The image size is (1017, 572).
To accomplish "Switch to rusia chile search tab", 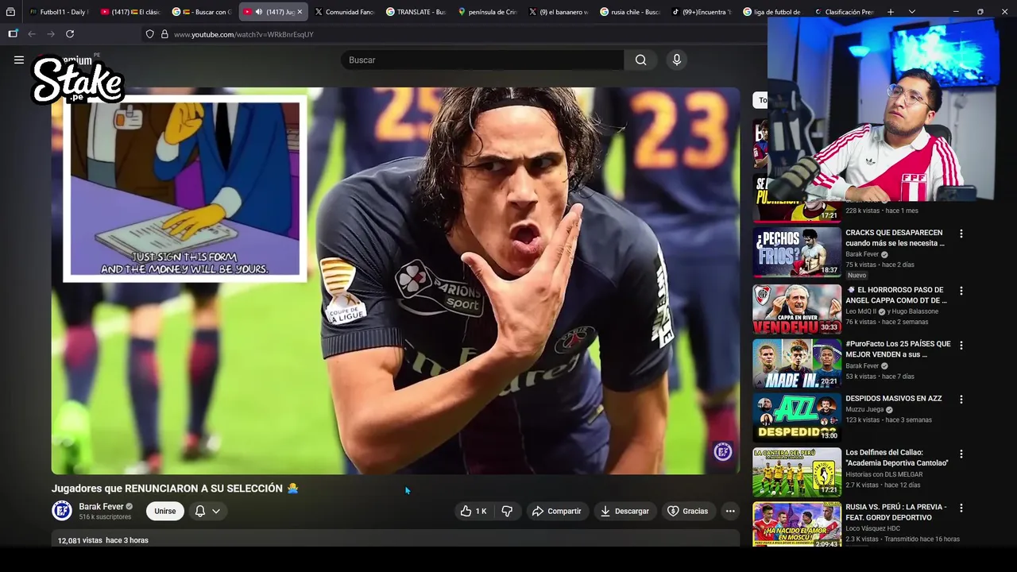I will coord(630,12).
